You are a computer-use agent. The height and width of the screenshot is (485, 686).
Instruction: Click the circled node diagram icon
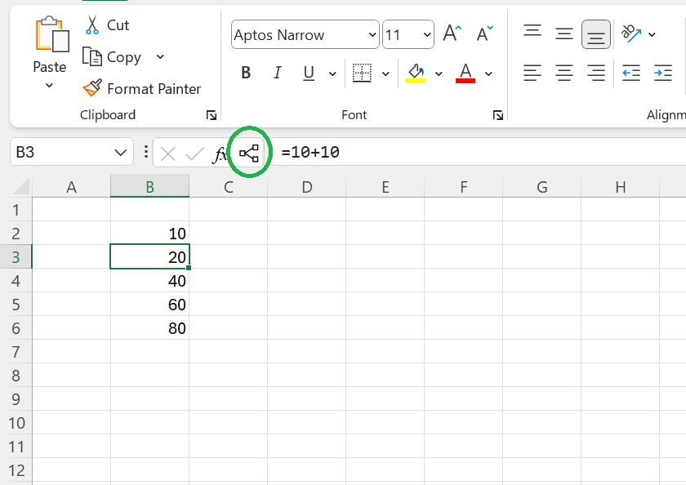click(x=249, y=153)
